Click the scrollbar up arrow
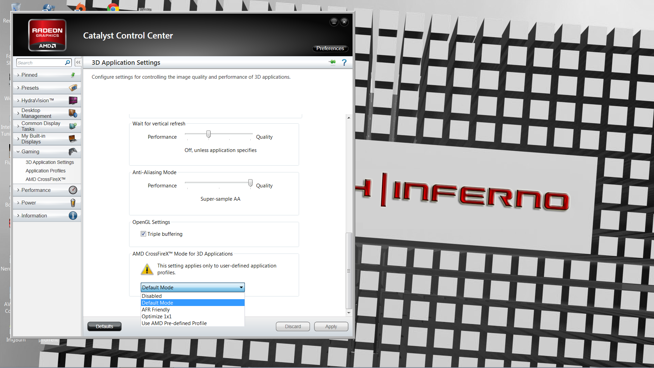 (349, 118)
